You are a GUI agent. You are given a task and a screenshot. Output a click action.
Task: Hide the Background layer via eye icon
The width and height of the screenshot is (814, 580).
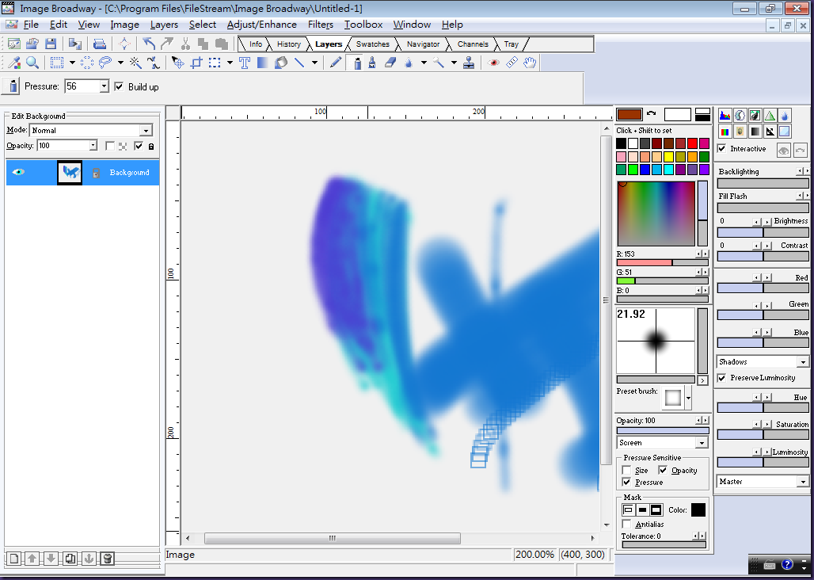(x=18, y=172)
